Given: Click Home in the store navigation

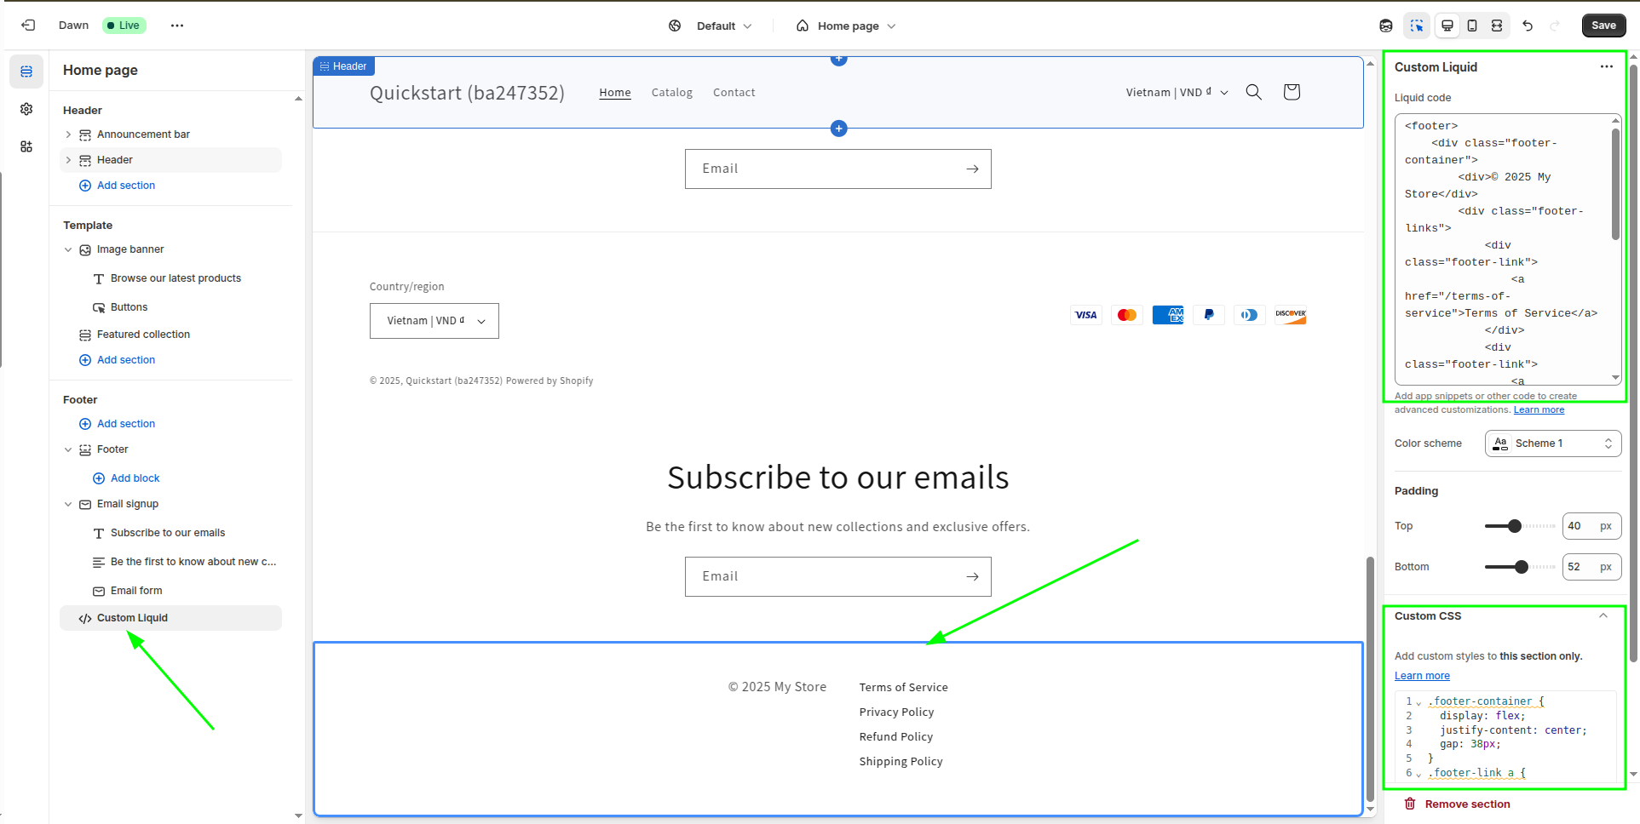Looking at the screenshot, I should [615, 93].
